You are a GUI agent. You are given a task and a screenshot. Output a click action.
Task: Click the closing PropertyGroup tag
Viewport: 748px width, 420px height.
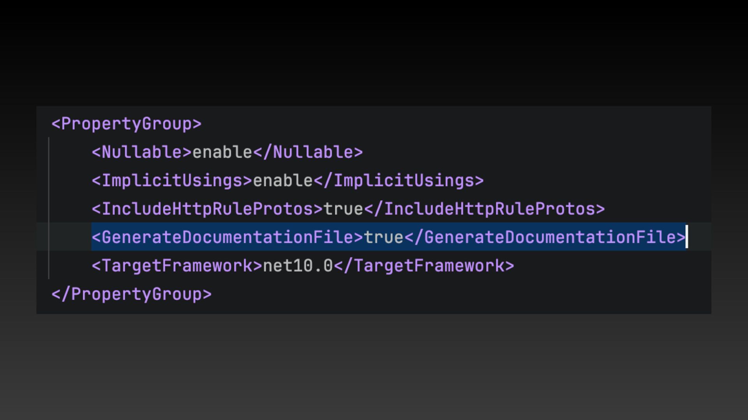tap(131, 294)
